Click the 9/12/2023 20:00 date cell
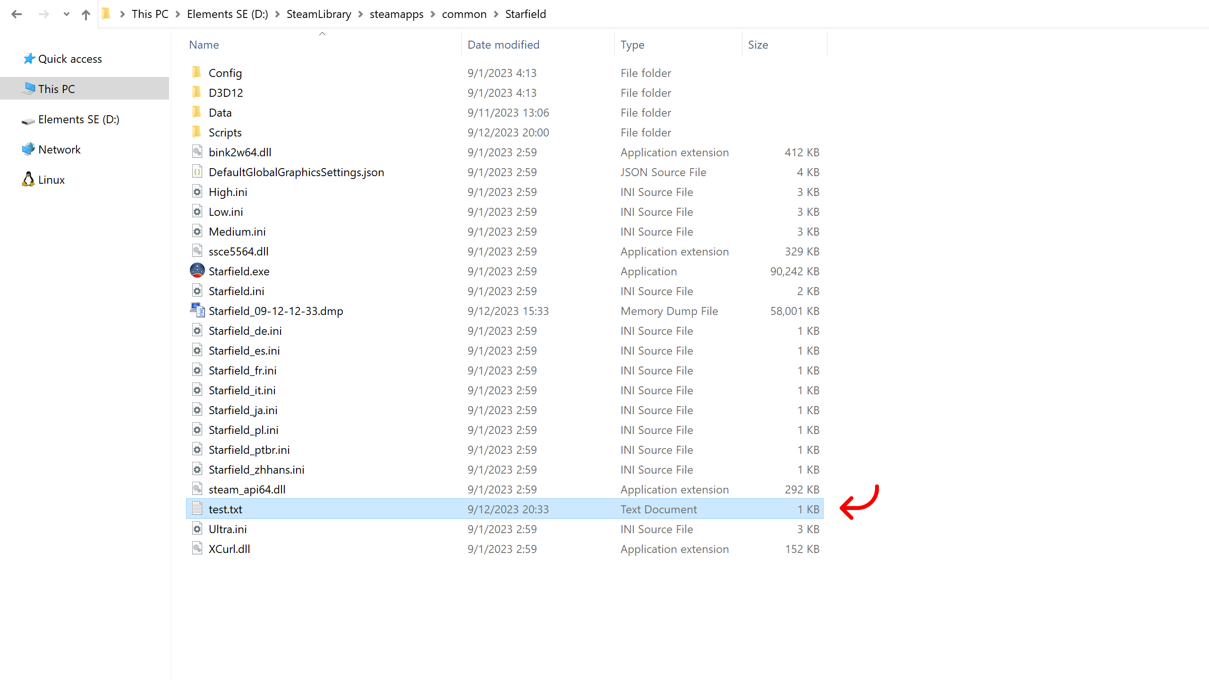Viewport: 1209px width, 680px height. pos(508,133)
